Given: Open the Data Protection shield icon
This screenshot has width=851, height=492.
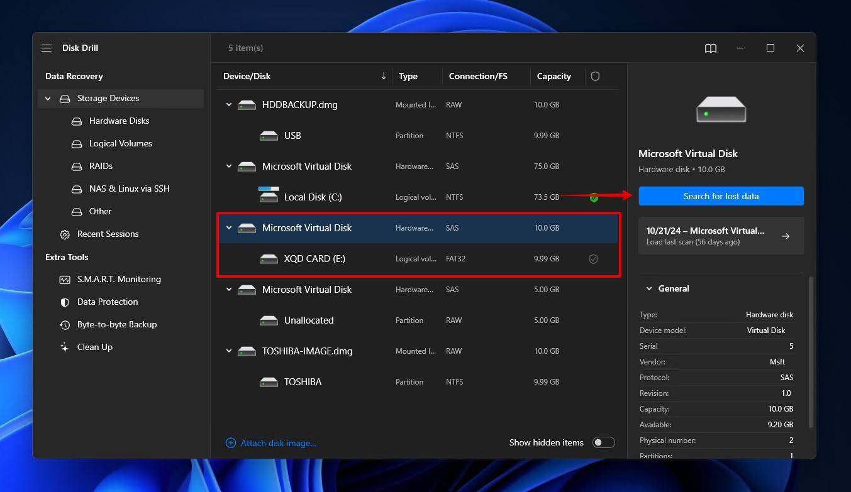Looking at the screenshot, I should pos(65,302).
